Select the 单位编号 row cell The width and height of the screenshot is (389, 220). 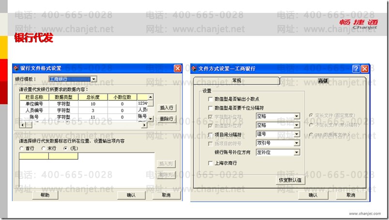point(34,104)
